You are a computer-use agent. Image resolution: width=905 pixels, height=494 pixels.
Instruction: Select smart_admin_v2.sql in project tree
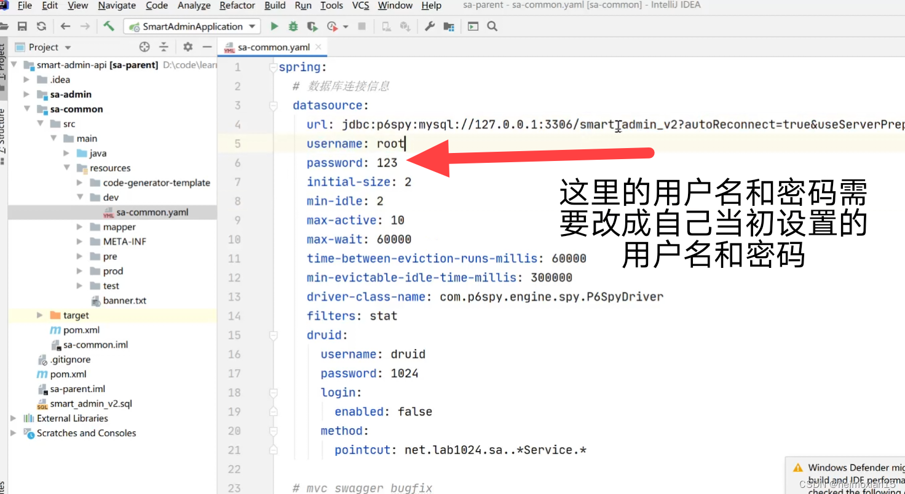[x=90, y=404]
